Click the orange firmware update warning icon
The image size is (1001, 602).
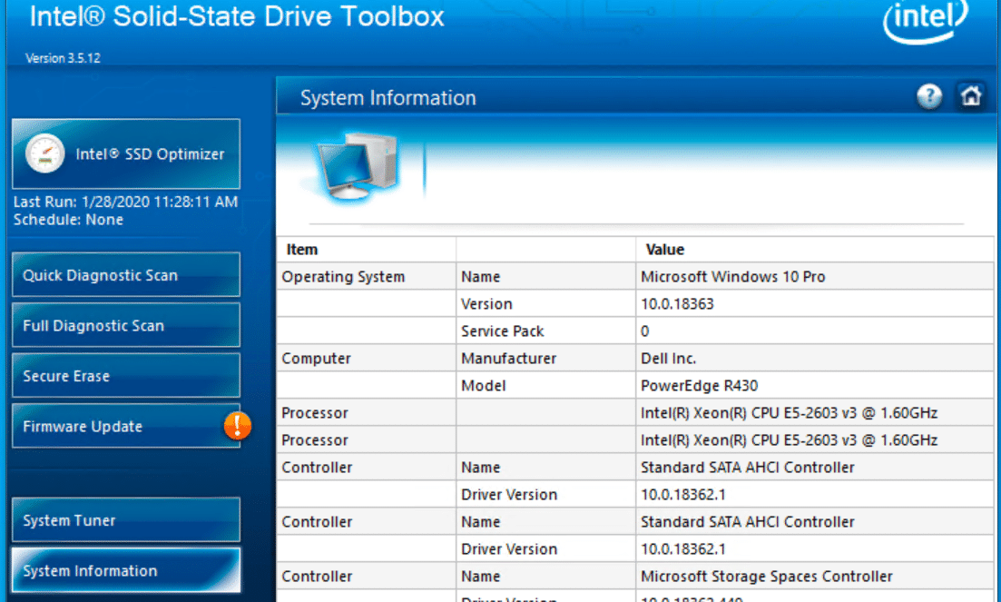238,426
